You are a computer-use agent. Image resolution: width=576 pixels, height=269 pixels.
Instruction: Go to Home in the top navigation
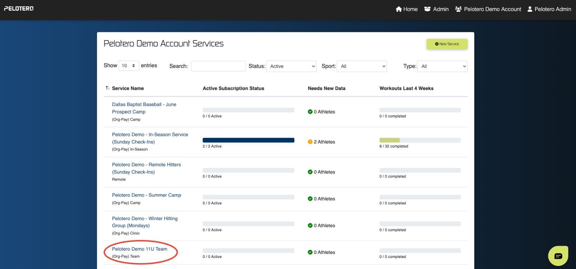tap(406, 9)
